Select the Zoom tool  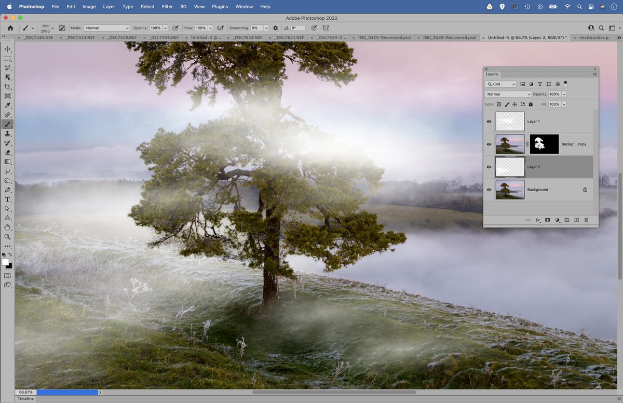click(x=8, y=237)
